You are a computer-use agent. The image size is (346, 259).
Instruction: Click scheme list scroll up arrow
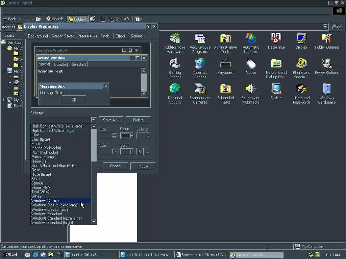click(94, 126)
